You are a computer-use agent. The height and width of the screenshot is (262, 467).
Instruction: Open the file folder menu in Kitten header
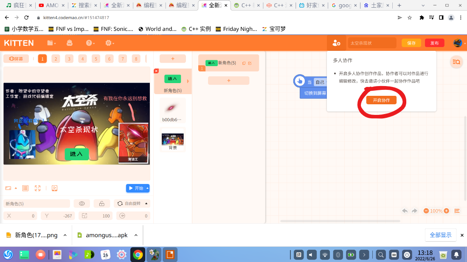pos(51,43)
